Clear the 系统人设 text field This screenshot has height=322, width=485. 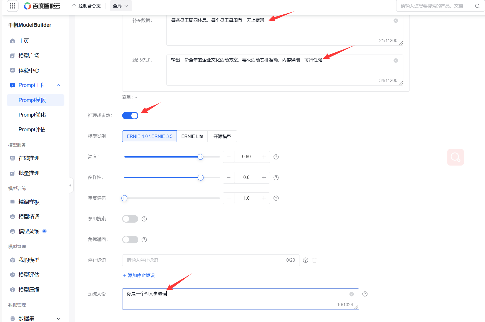pos(351,294)
